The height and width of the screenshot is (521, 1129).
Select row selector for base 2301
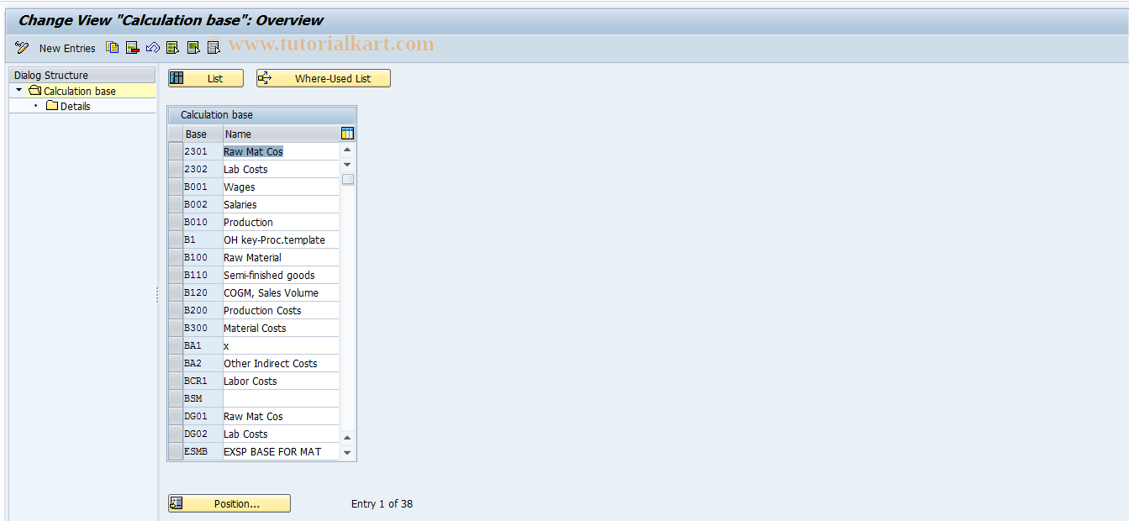click(175, 151)
